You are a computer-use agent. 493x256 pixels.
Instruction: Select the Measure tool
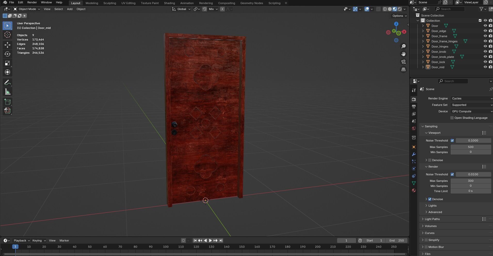point(7,92)
